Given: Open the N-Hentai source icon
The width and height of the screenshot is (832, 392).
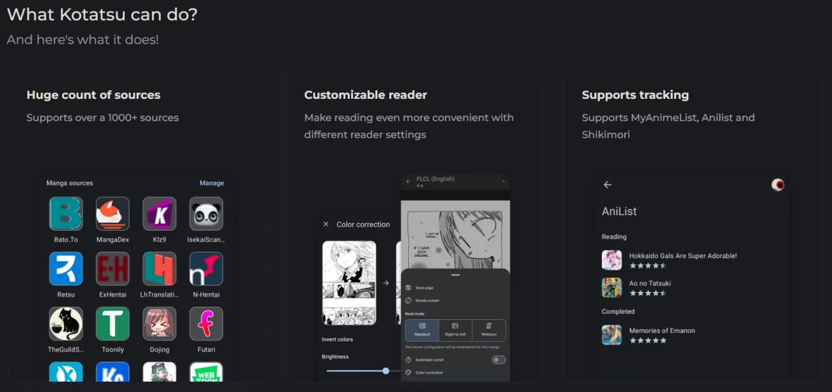Looking at the screenshot, I should pos(206,268).
